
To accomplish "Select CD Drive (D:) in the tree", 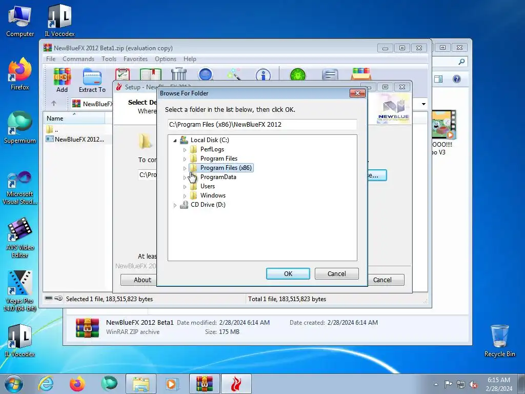I will [x=208, y=205].
